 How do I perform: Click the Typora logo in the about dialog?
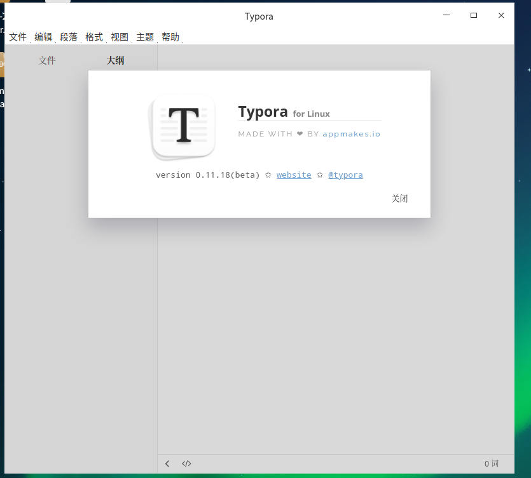(183, 126)
